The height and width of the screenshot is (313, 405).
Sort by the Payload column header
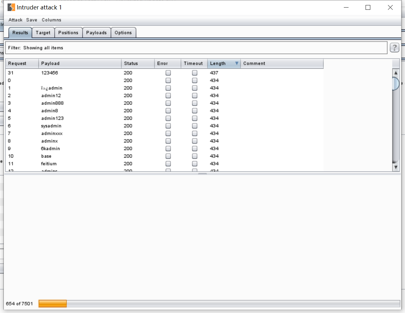coord(80,63)
